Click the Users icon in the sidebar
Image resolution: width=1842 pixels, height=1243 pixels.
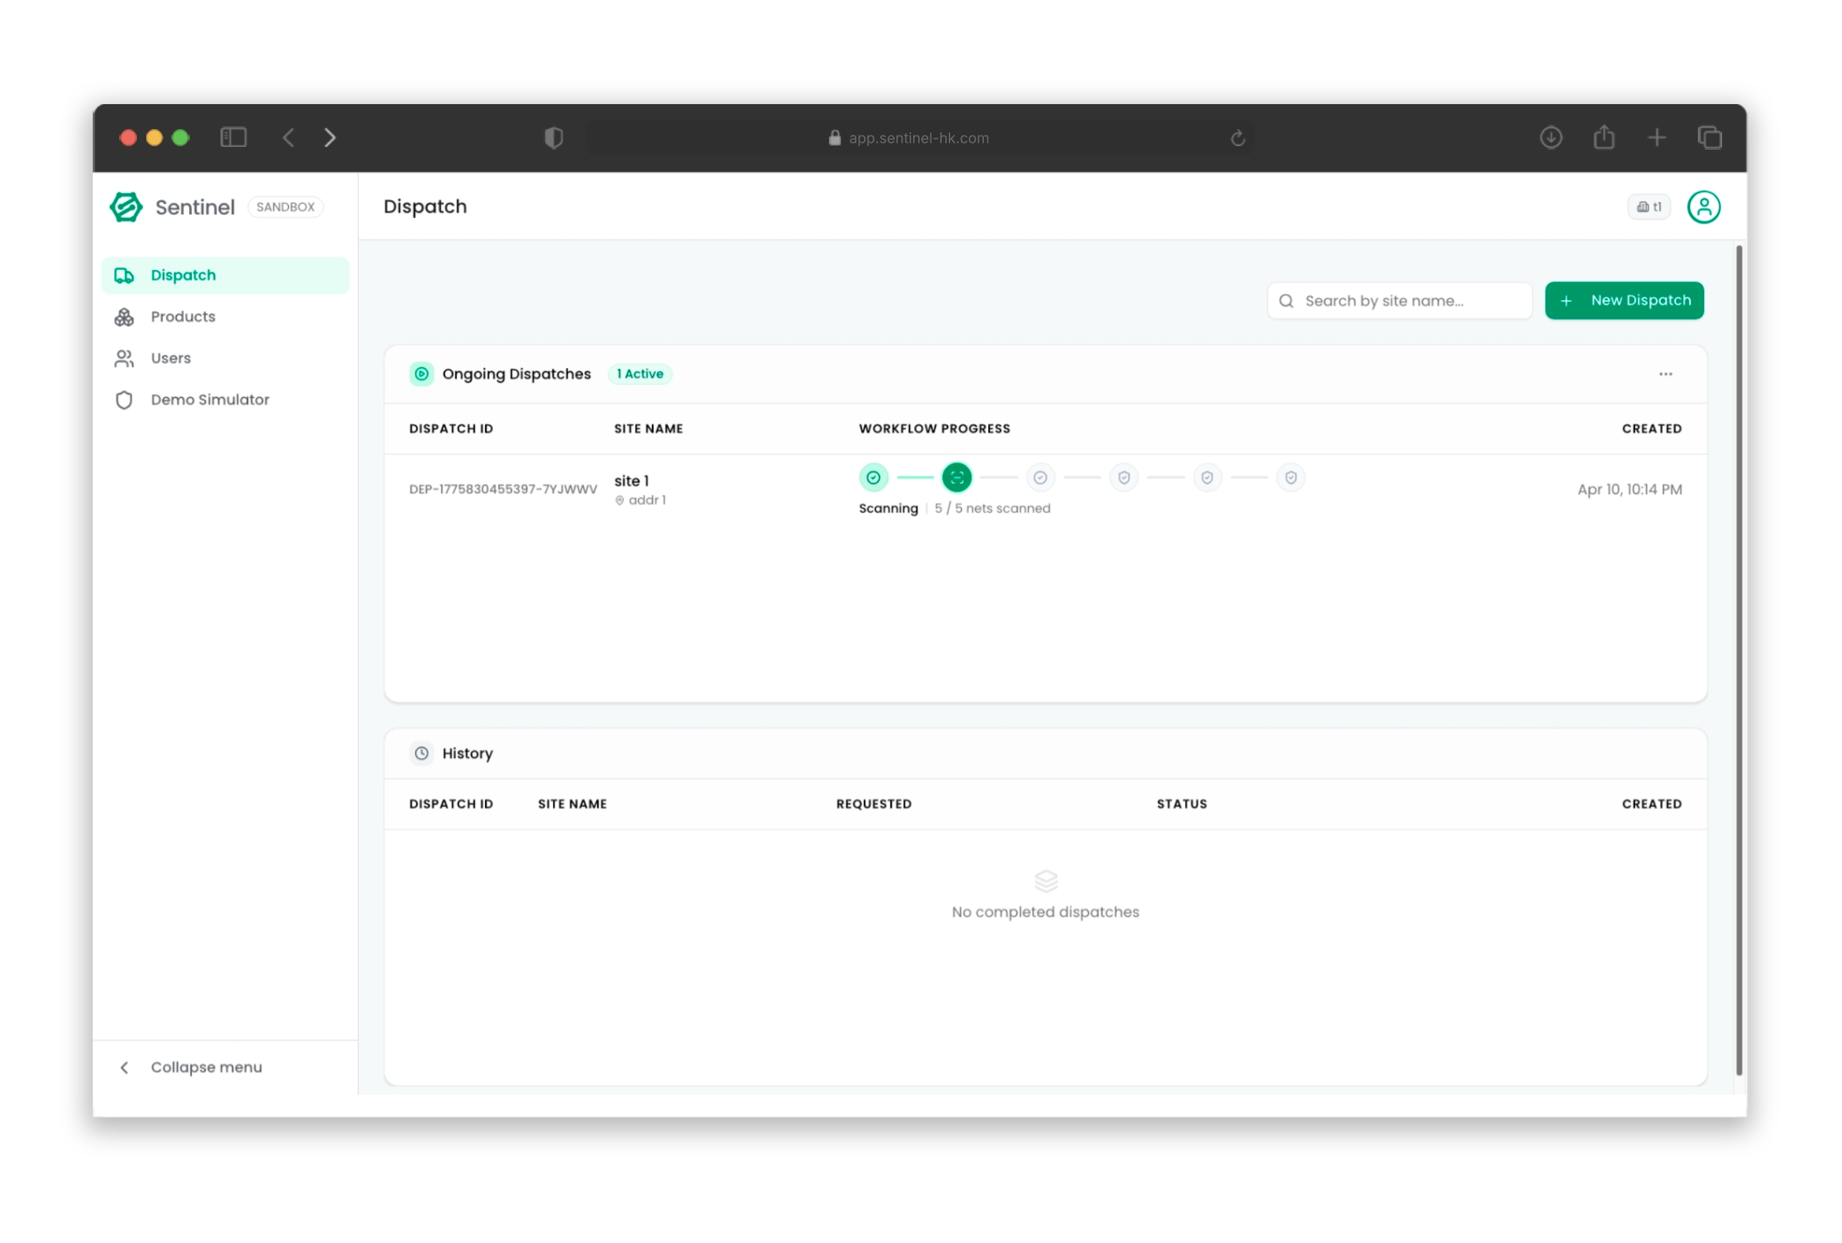click(x=124, y=358)
